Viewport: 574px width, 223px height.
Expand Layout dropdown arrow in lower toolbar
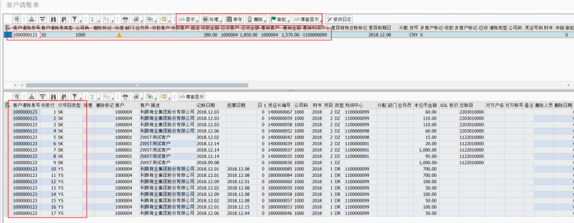pos(169,97)
